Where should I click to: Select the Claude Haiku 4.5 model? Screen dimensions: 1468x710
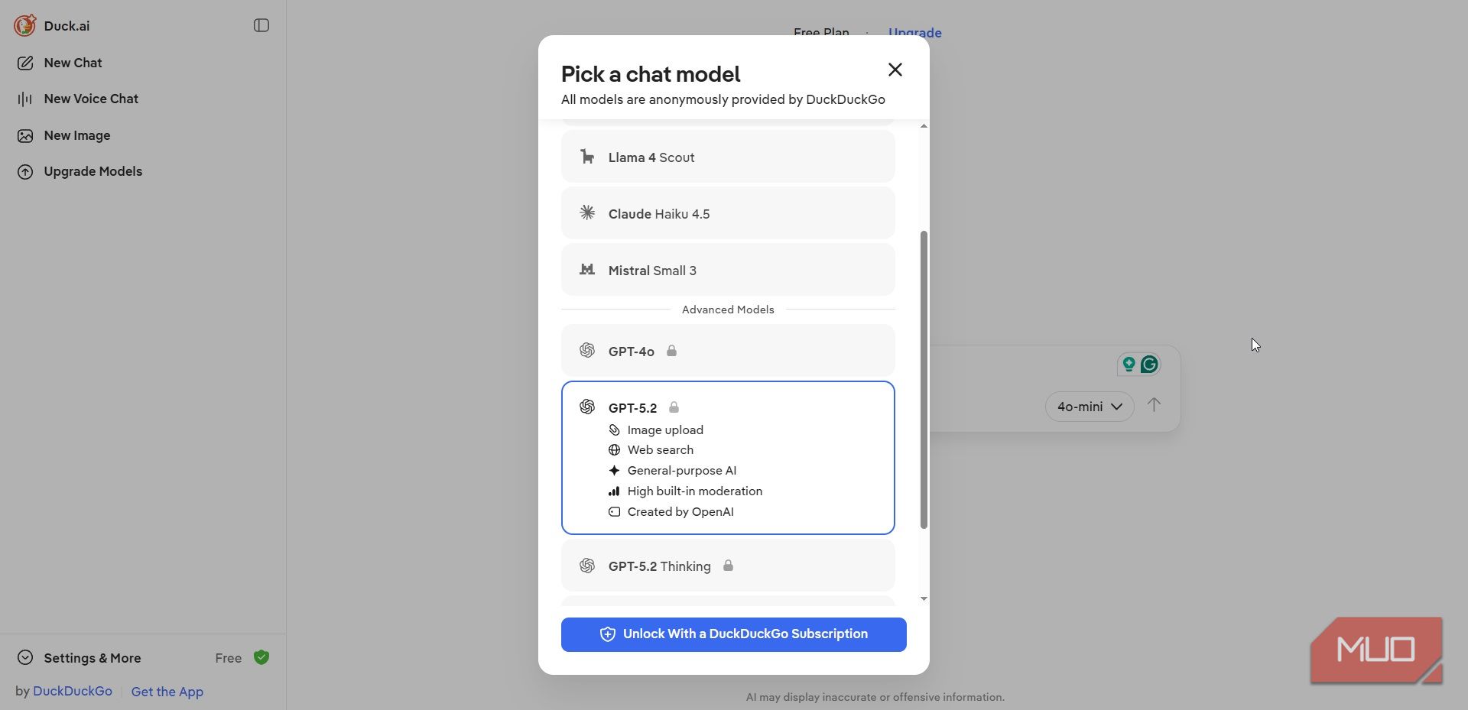[x=728, y=213]
